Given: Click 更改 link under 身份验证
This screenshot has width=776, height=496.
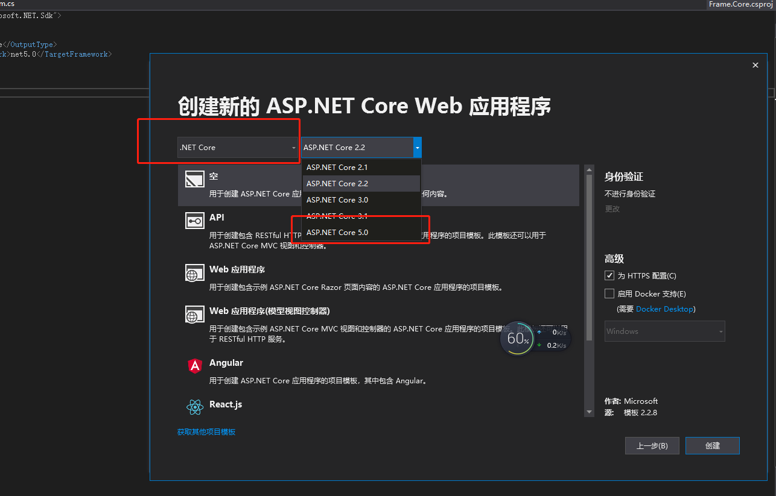Looking at the screenshot, I should 612,209.
